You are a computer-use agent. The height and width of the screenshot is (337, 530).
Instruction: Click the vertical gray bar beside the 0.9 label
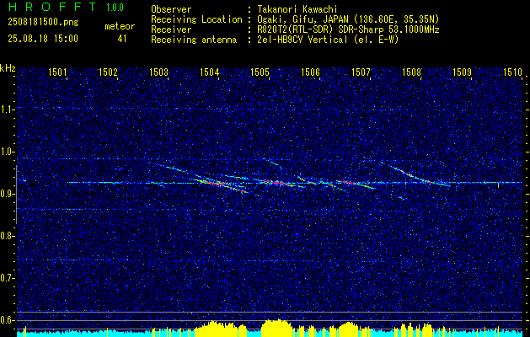coord(16,195)
